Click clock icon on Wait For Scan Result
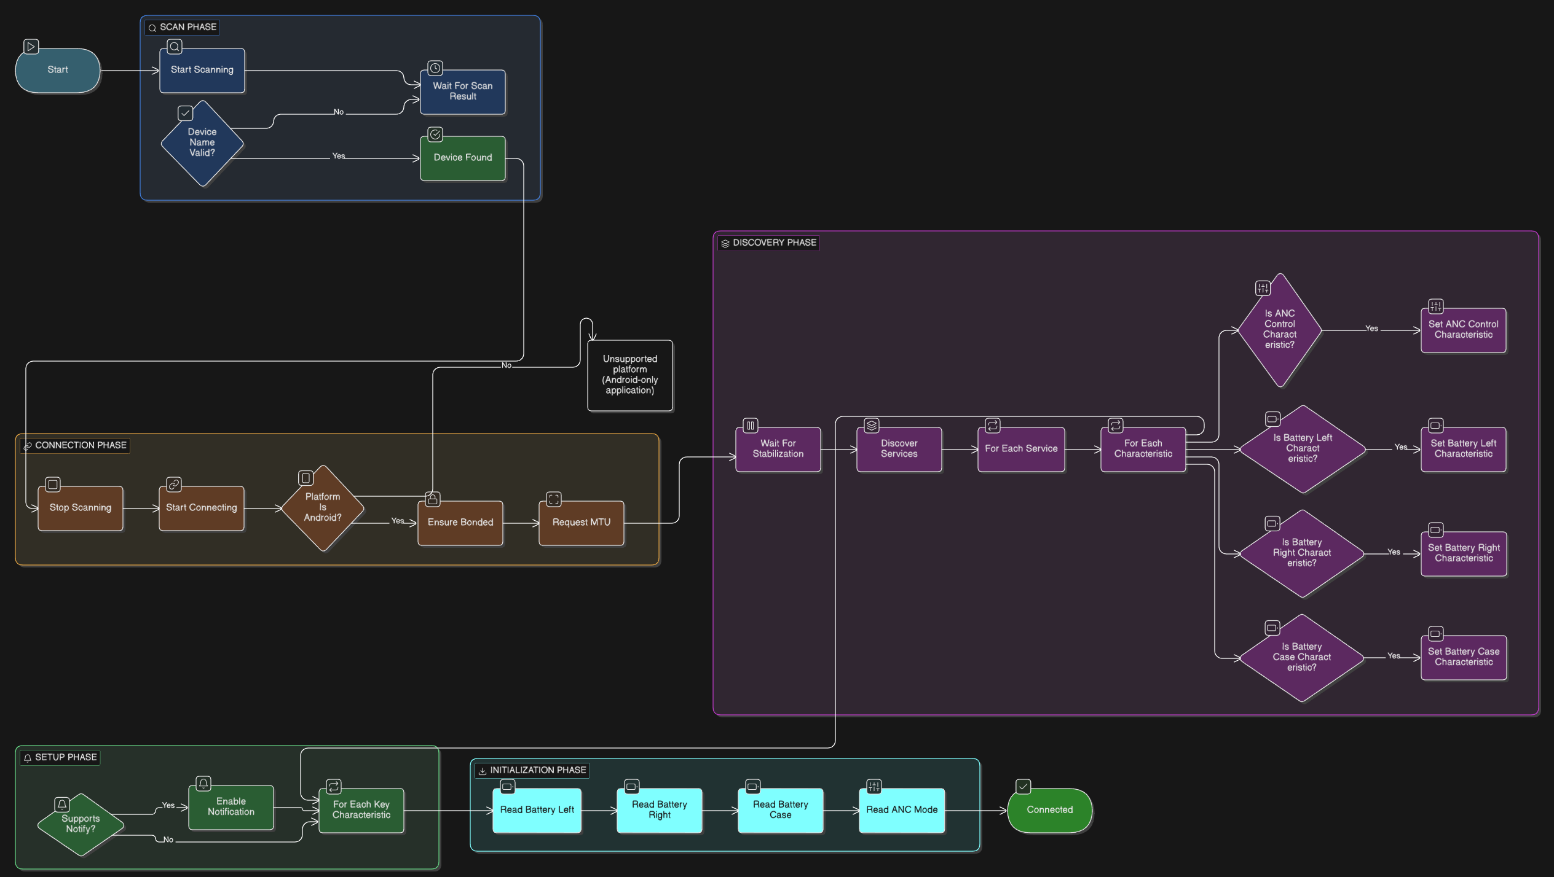The image size is (1554, 877). coord(435,68)
